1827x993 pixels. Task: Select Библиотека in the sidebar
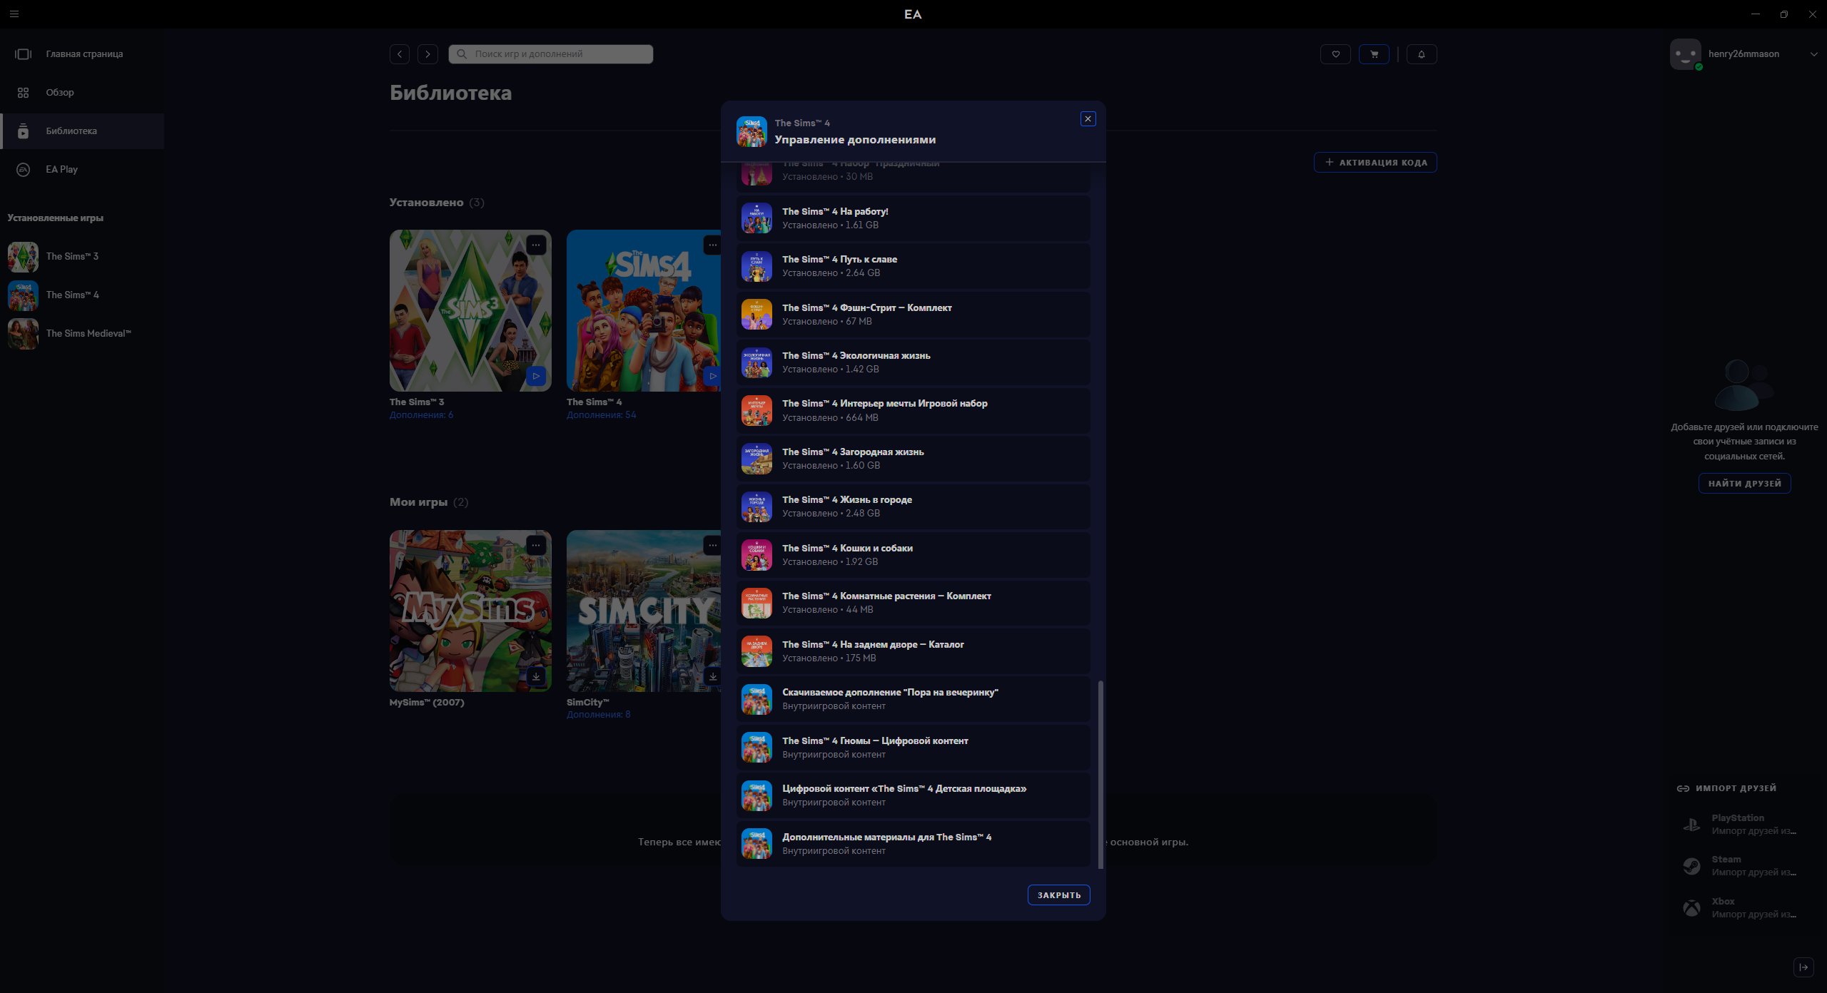pos(82,131)
